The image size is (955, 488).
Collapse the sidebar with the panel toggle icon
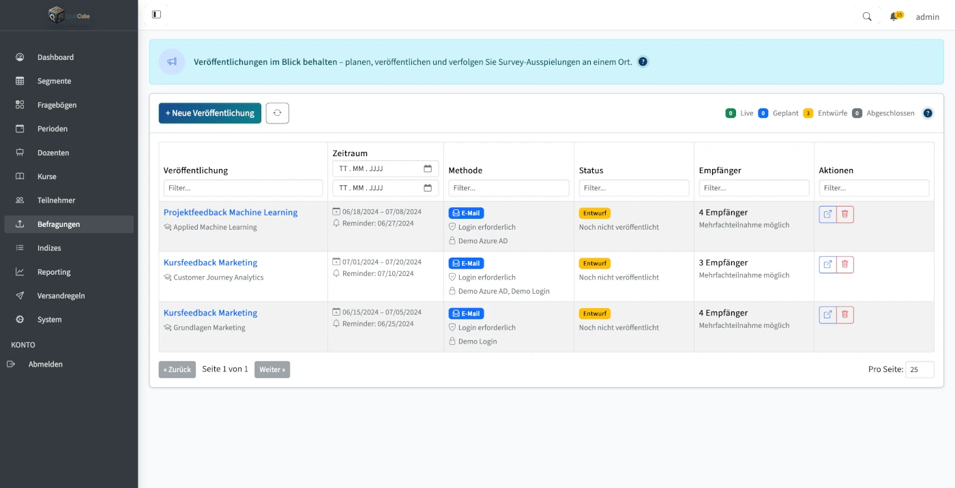[x=156, y=14]
